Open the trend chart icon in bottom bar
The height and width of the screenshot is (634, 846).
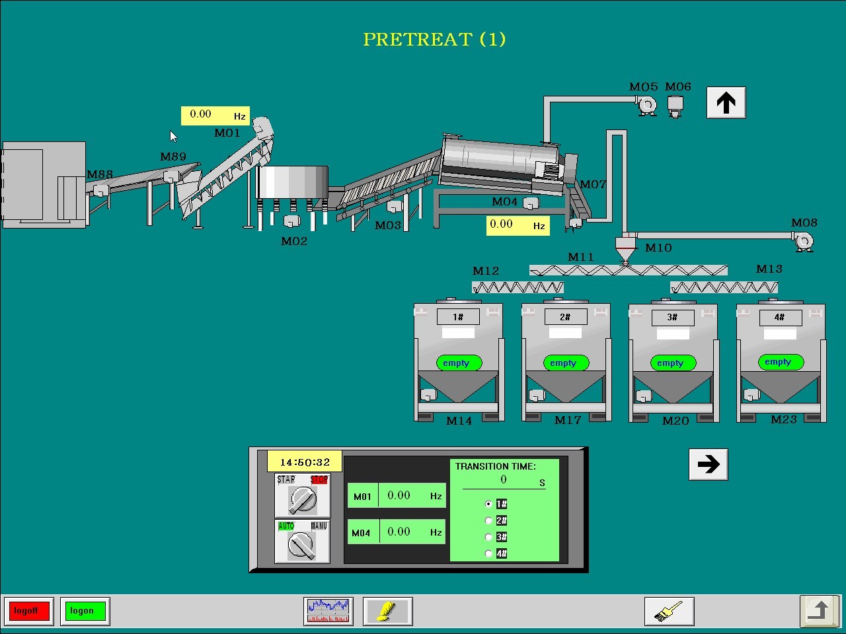point(328,611)
